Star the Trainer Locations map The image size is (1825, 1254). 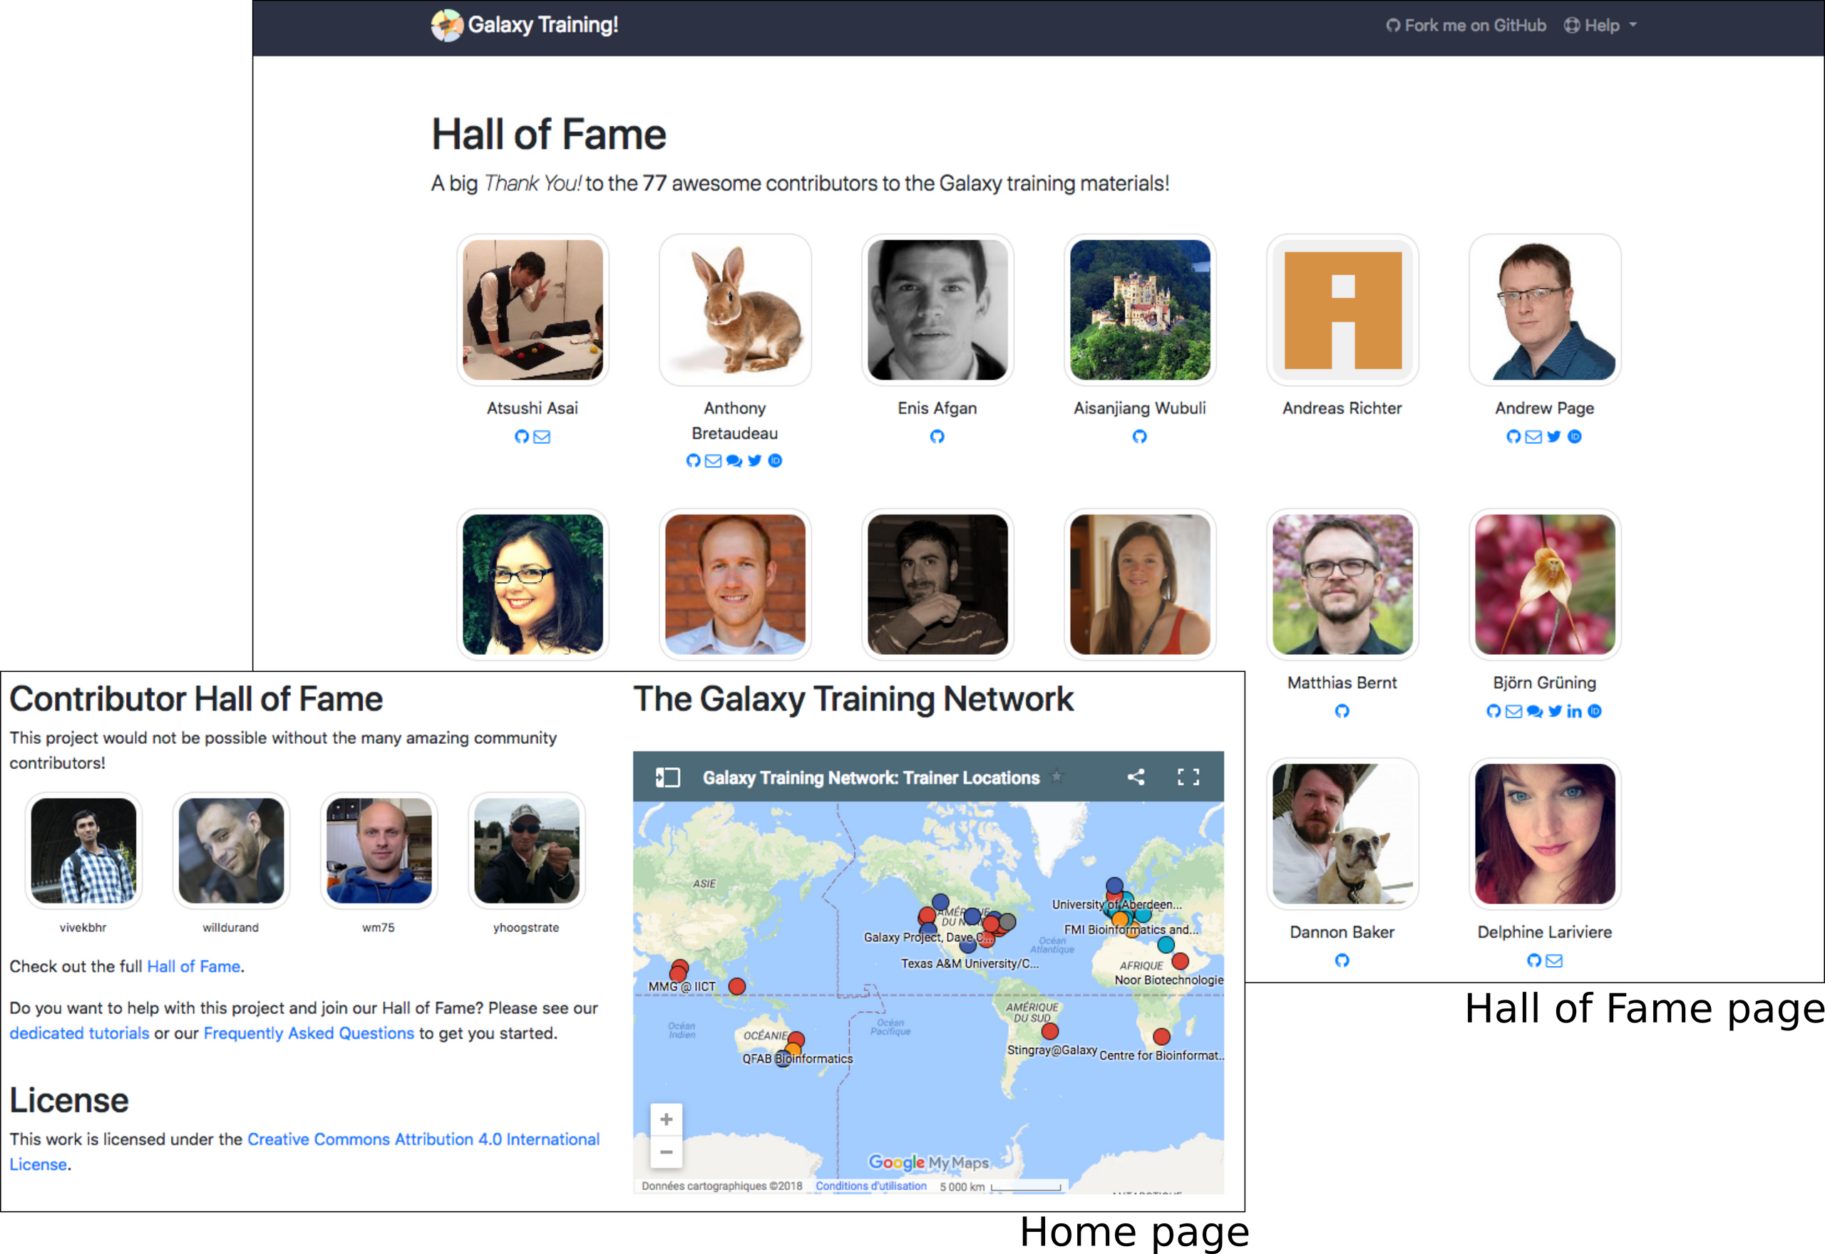(x=1057, y=777)
